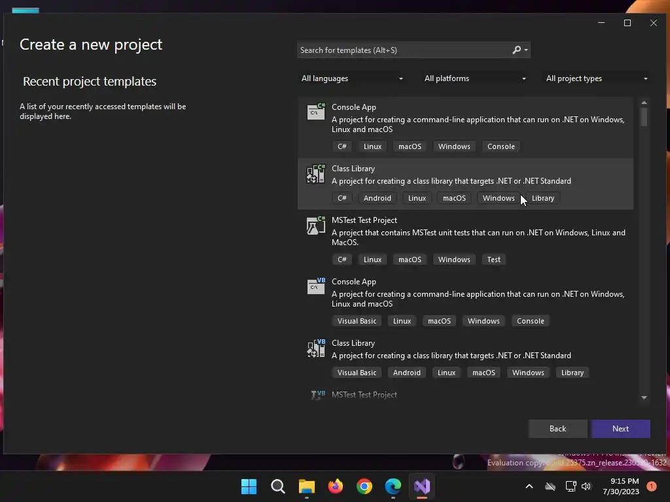Click the Visual Basic Class Library icon
Viewport: 670px width, 502px height.
[x=316, y=348]
